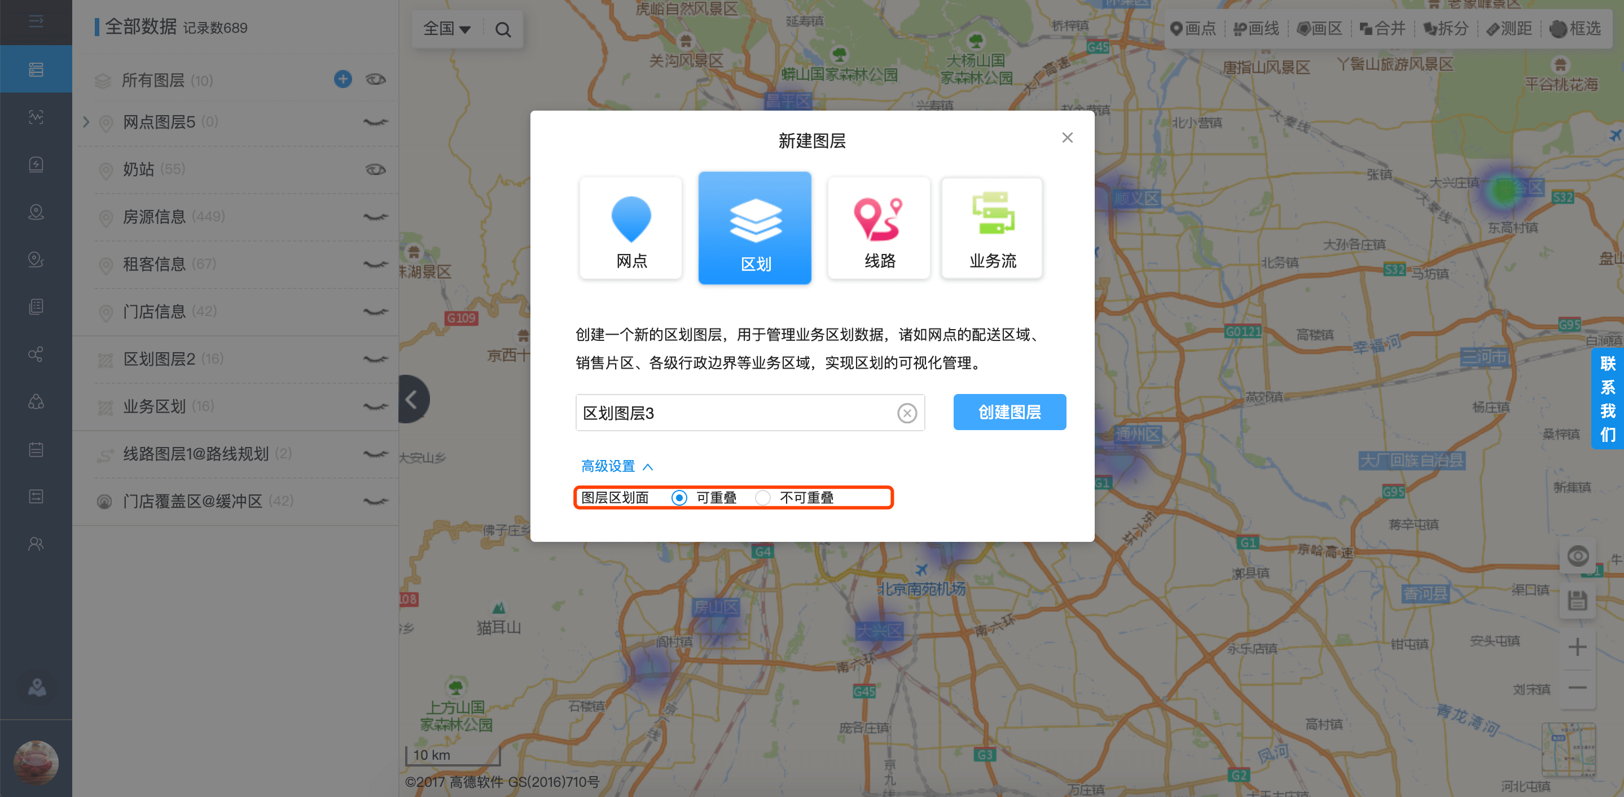This screenshot has width=1624, height=797.
Task: Select the 业务流 layer type card
Action: 993,228
